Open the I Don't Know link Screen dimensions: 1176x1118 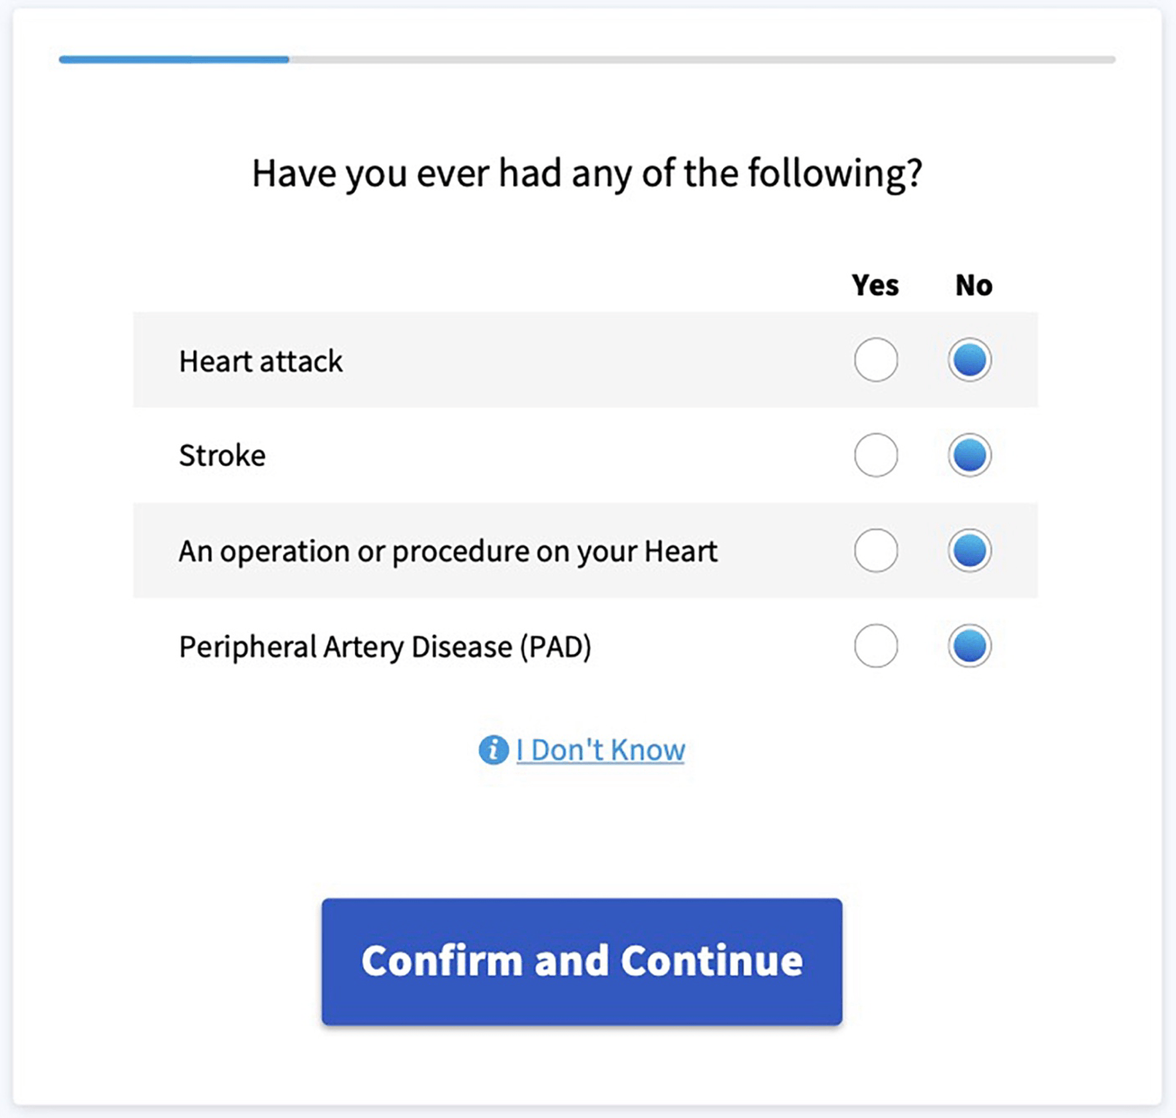coord(600,750)
